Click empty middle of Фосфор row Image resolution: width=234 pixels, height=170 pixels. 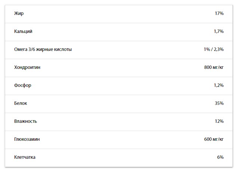click(120, 85)
